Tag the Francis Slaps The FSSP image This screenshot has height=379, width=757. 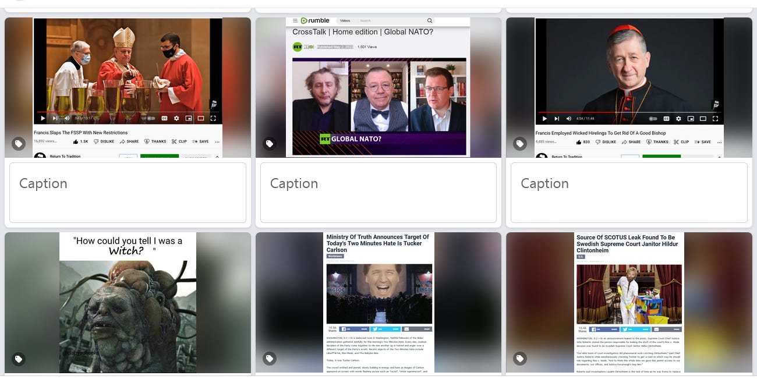[x=19, y=143]
